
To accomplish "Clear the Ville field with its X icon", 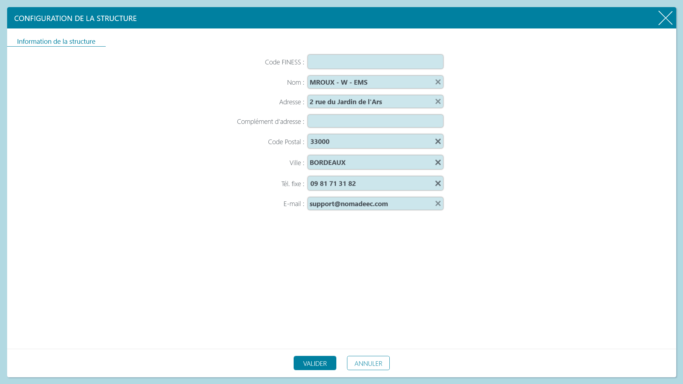I will pos(438,163).
